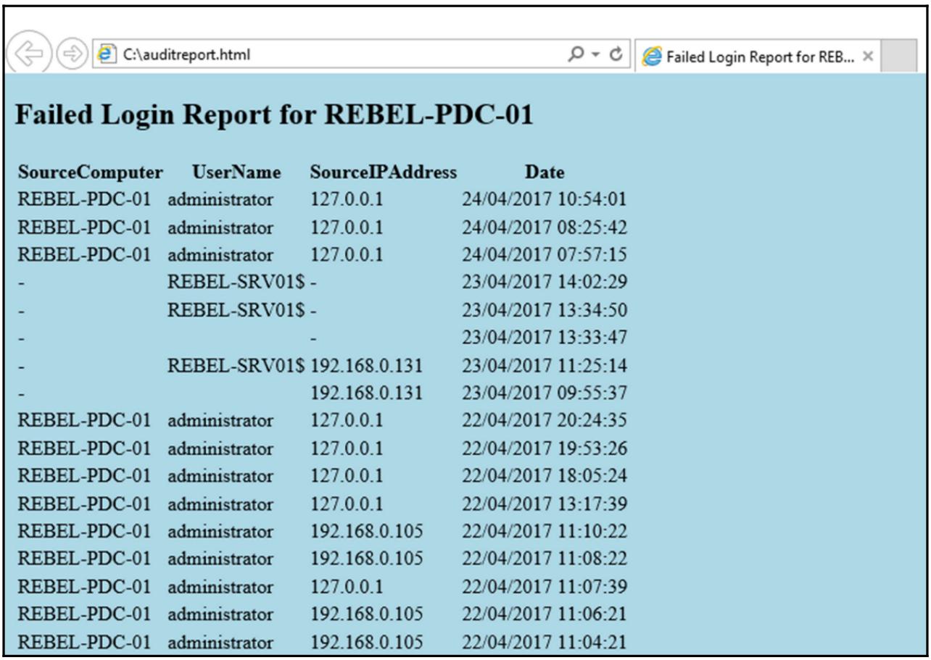931x660 pixels.
Task: Click the UserName column header
Action: click(236, 172)
